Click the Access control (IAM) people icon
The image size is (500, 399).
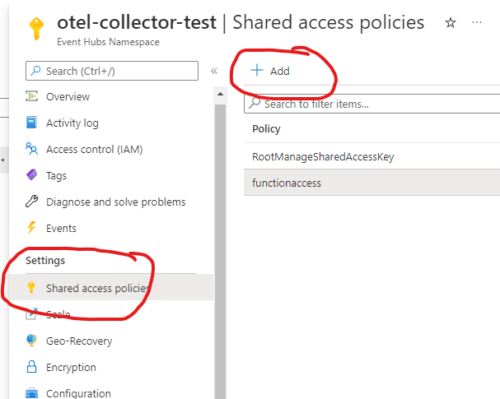pos(32,149)
